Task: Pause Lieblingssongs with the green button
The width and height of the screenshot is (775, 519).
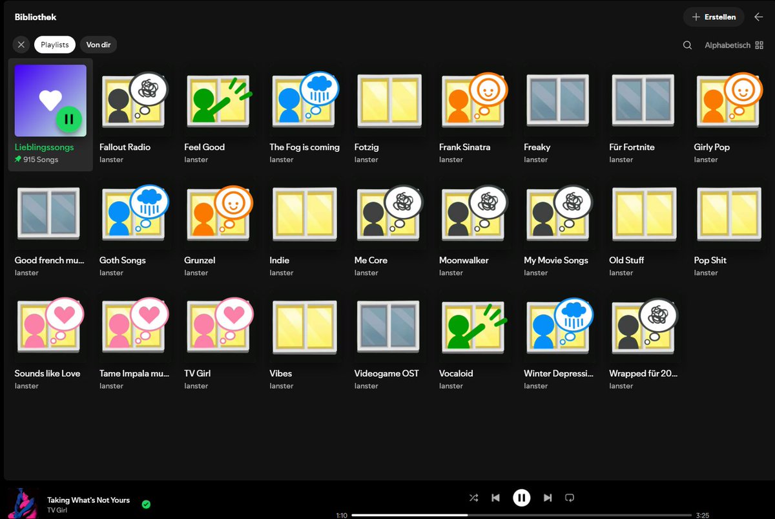Action: pyautogui.click(x=68, y=120)
